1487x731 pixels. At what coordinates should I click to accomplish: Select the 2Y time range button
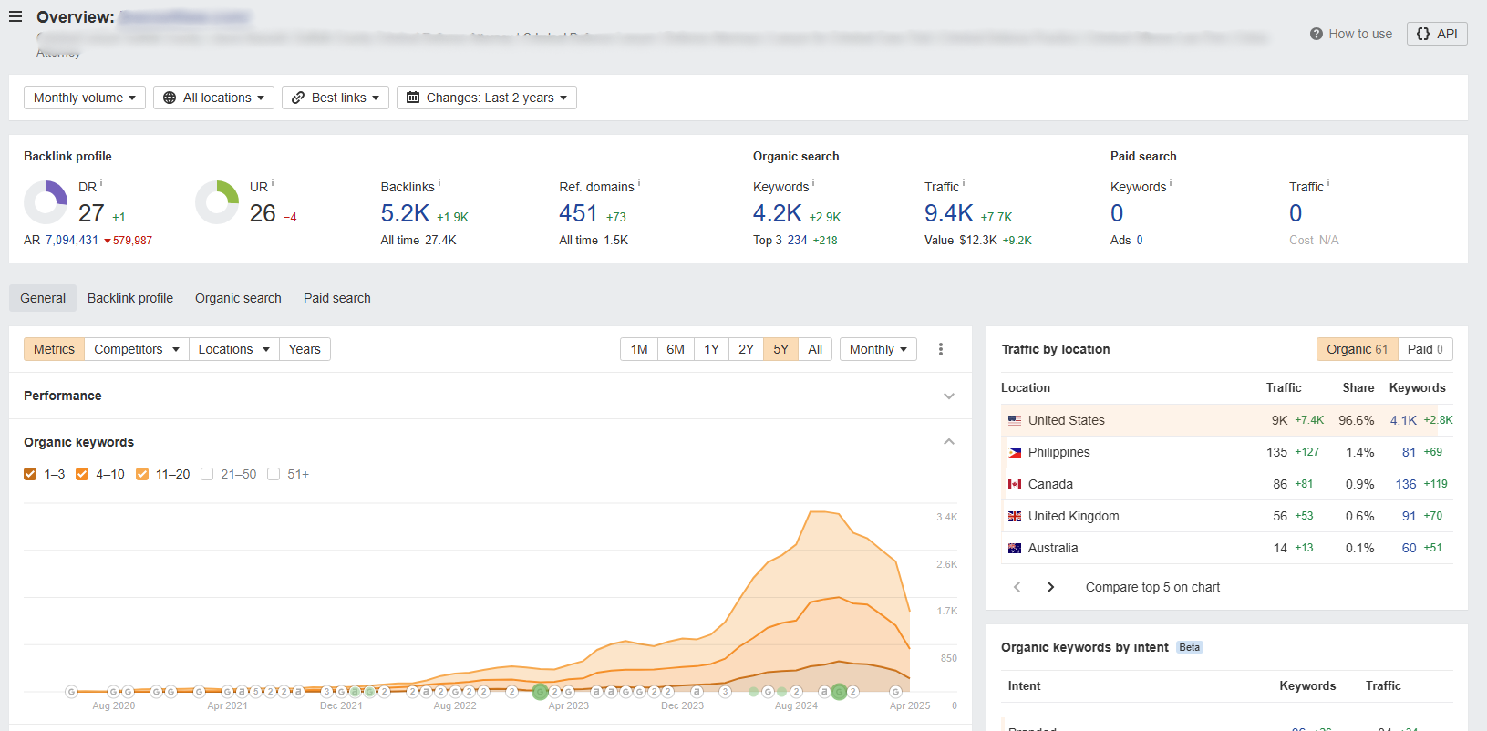[x=746, y=349]
